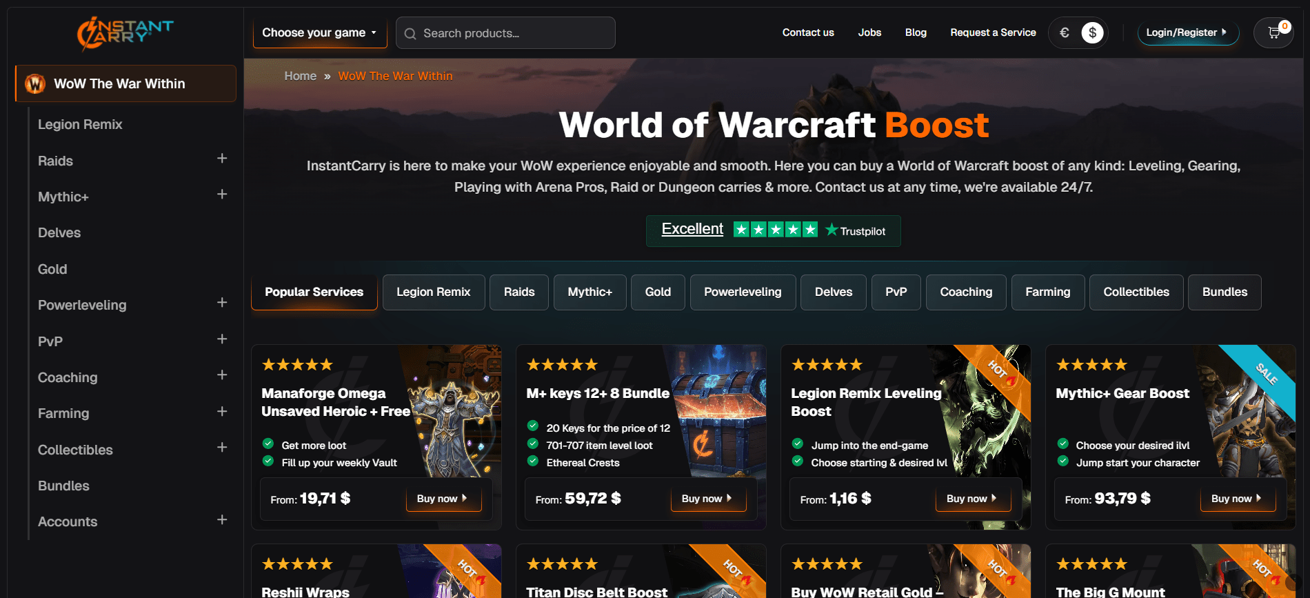Expand the Mythic+ sidebar submenu
This screenshot has height=598, width=1310.
[x=222, y=195]
